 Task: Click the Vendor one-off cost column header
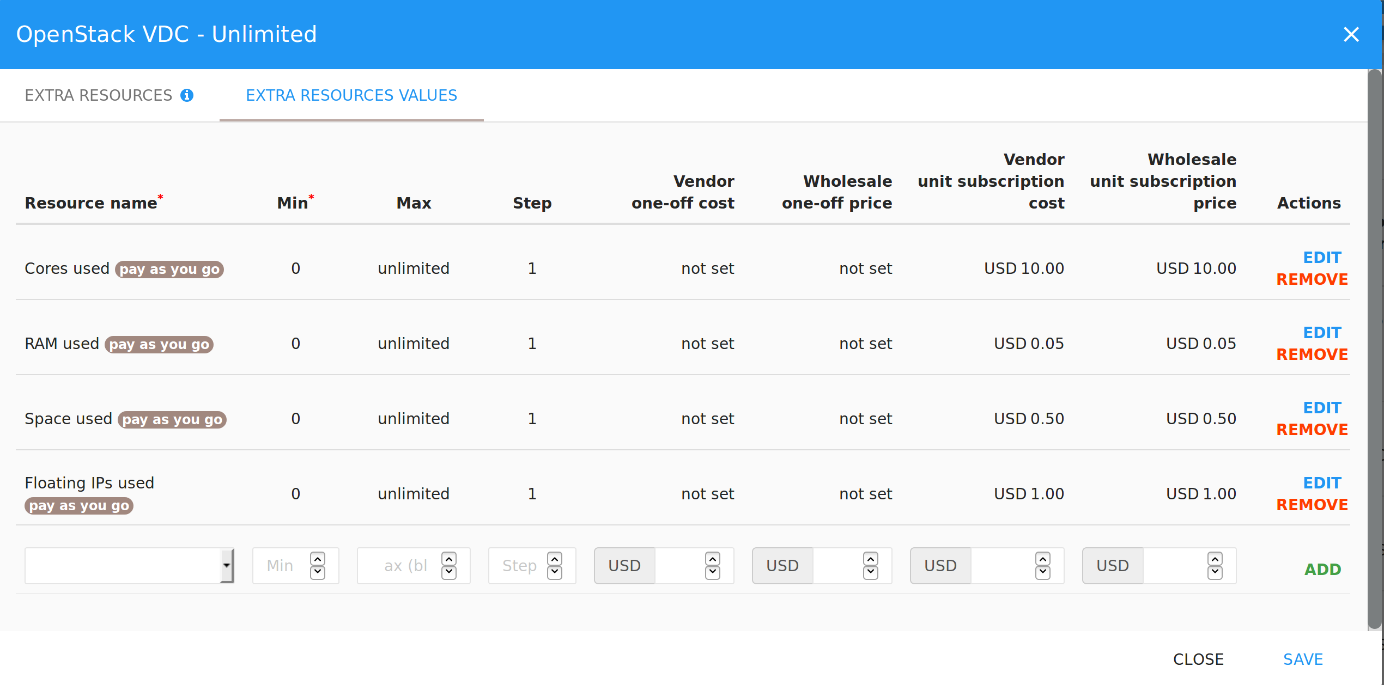coord(683,192)
